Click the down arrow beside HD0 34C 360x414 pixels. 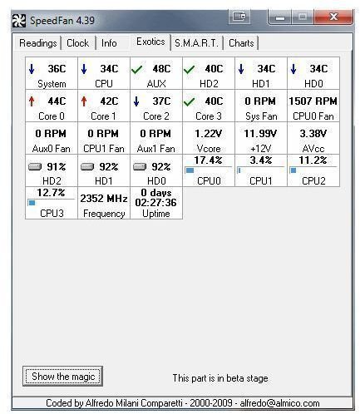(293, 69)
